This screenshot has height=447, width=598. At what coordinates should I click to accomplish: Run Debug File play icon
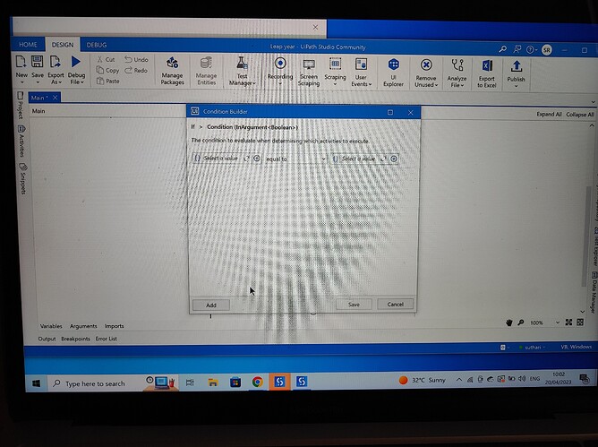tap(76, 70)
